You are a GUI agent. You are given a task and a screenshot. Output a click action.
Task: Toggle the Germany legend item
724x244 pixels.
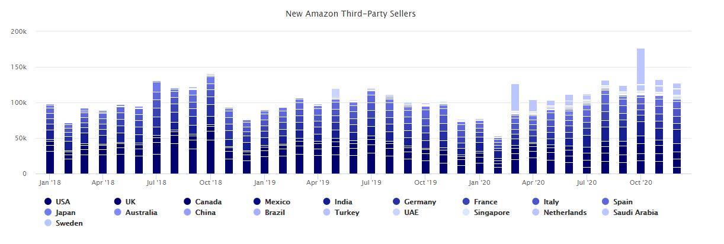(419, 202)
